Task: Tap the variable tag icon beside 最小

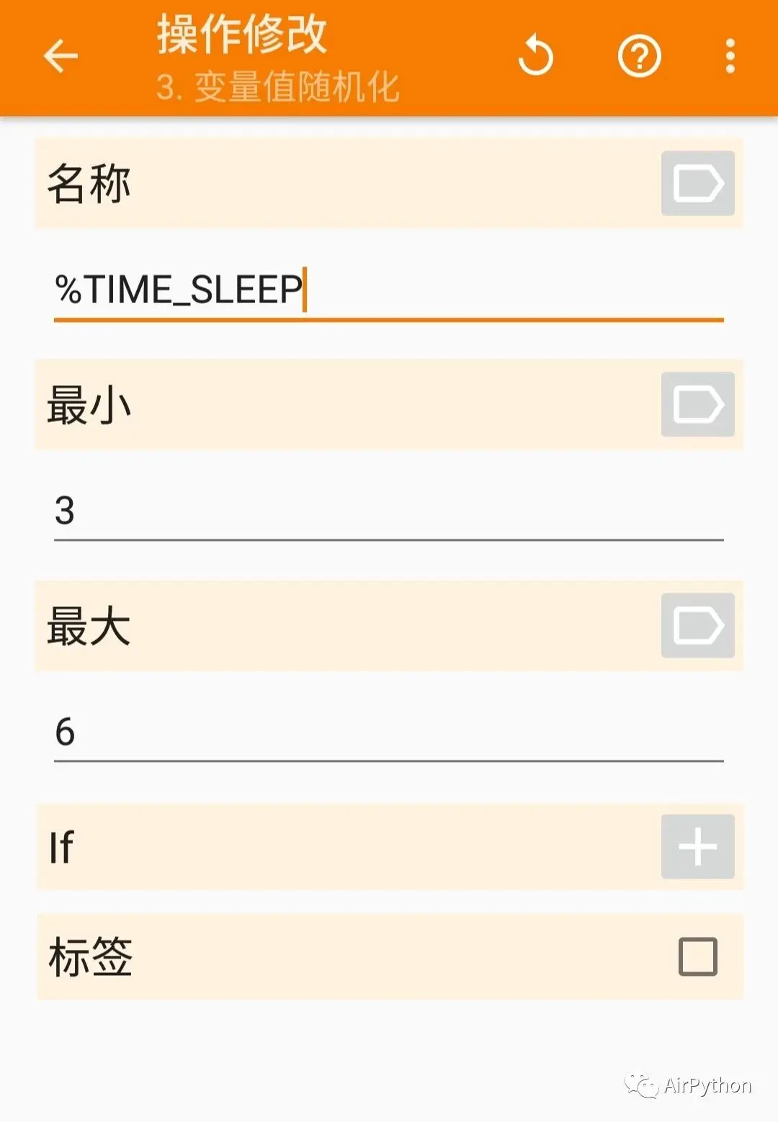Action: (697, 404)
